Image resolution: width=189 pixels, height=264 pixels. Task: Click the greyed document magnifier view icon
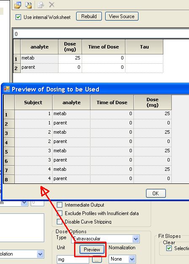pos(41,5)
